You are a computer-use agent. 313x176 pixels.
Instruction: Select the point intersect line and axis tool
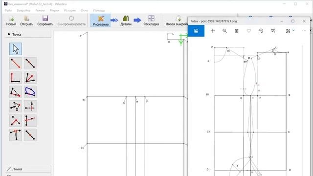[30, 121]
